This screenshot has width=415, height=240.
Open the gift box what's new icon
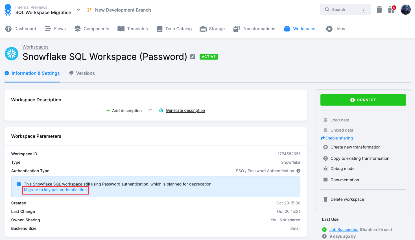(x=391, y=10)
